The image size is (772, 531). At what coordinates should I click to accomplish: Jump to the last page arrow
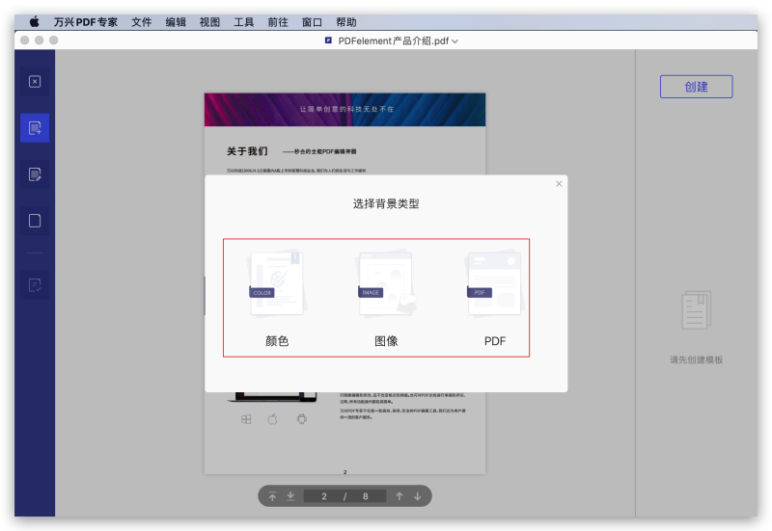pyautogui.click(x=290, y=496)
